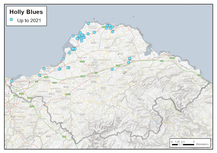Select the cyan circle symbol in legend
The width and height of the screenshot is (217, 153).
[11, 20]
